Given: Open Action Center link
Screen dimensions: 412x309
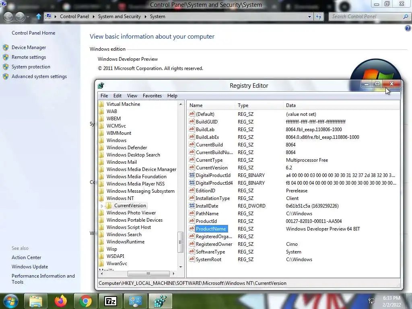Looking at the screenshot, I should [x=26, y=257].
